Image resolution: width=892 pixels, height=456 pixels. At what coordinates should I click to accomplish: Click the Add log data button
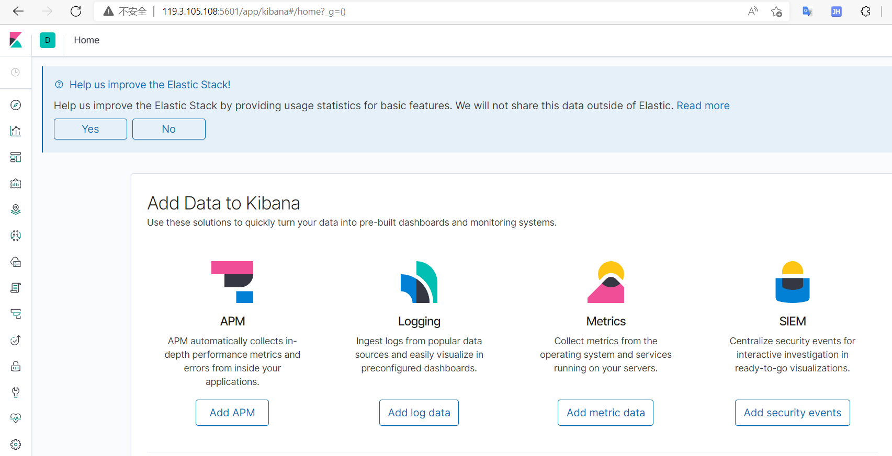[x=419, y=413]
